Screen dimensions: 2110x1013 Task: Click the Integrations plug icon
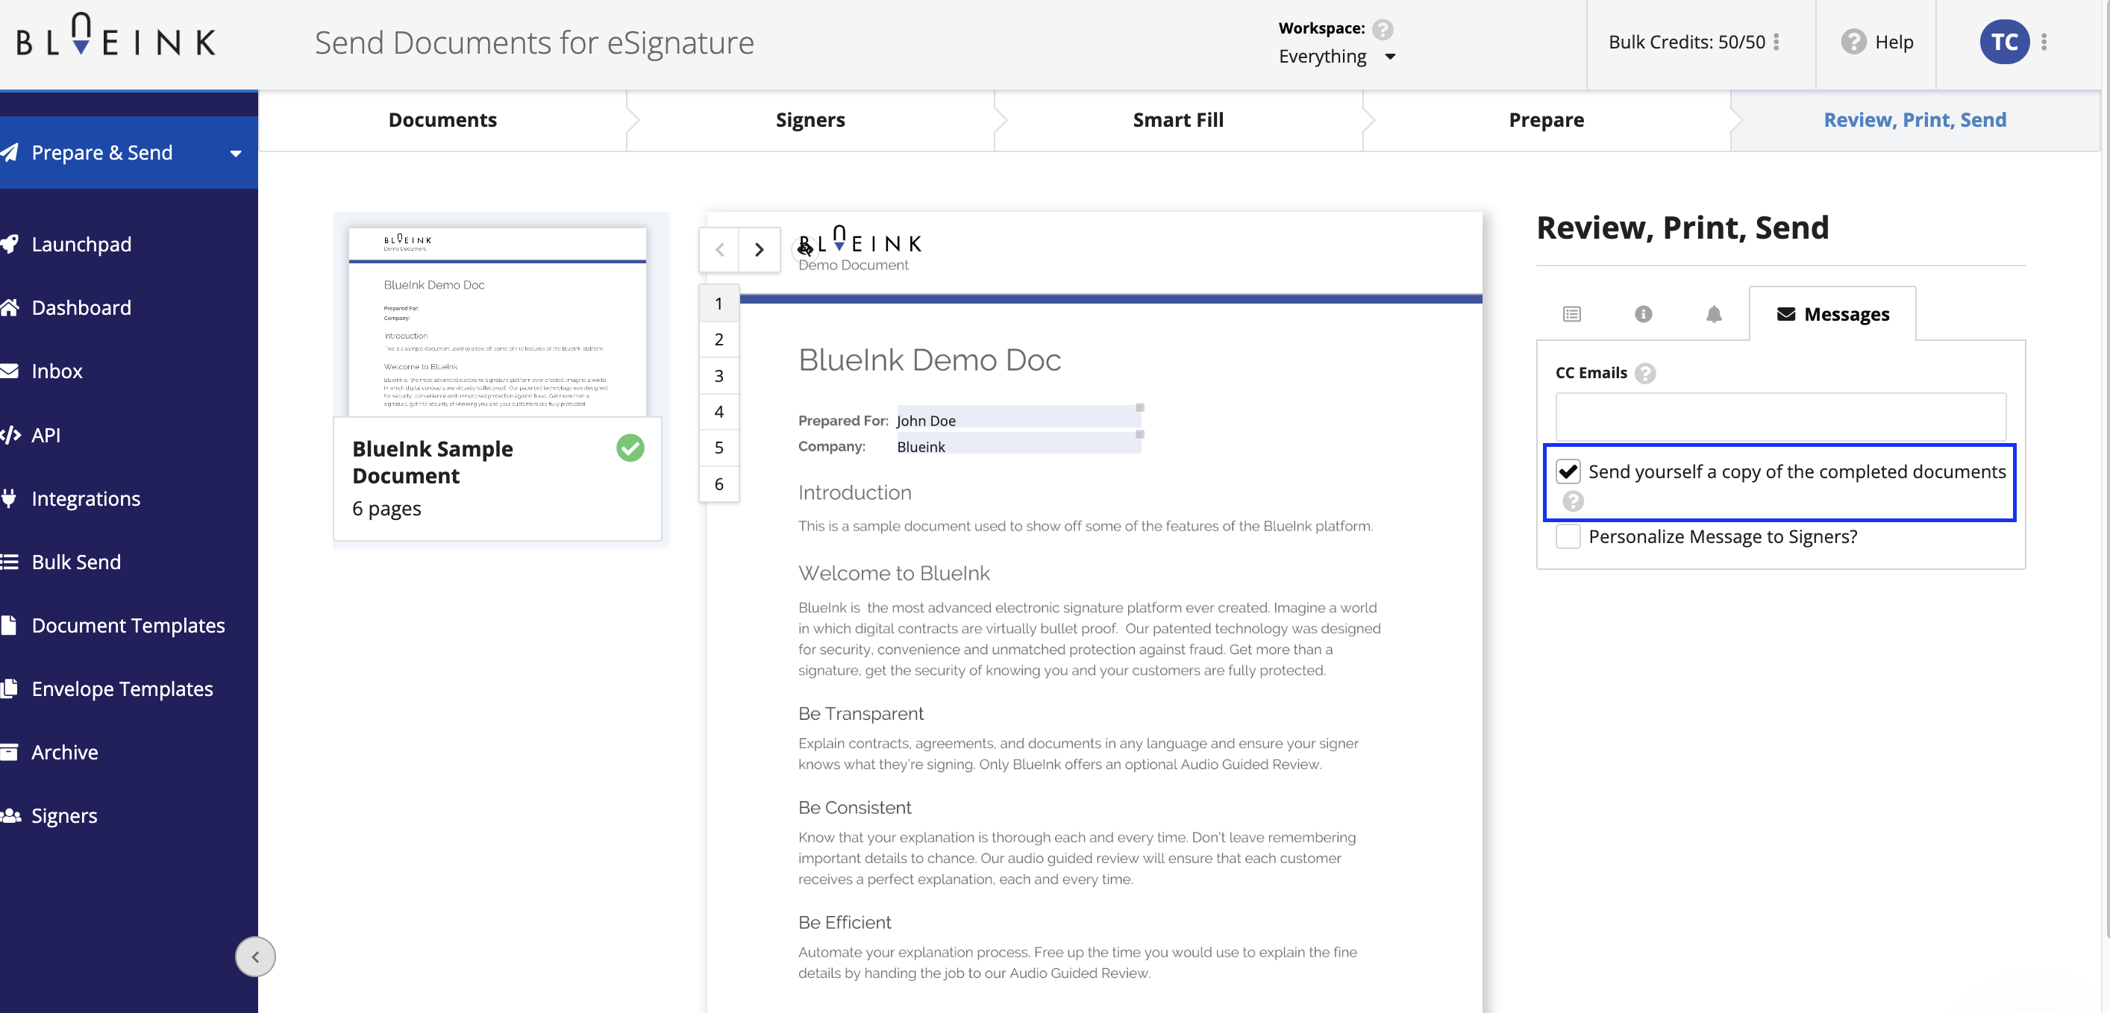click(x=10, y=498)
